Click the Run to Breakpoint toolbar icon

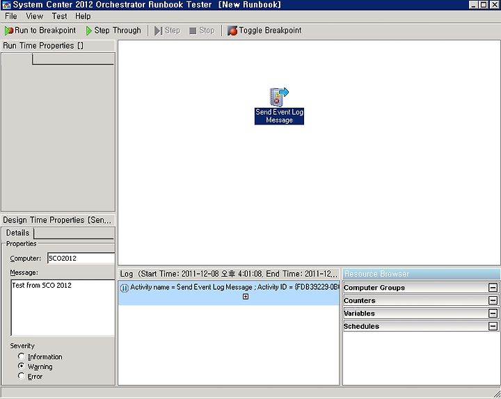8,31
